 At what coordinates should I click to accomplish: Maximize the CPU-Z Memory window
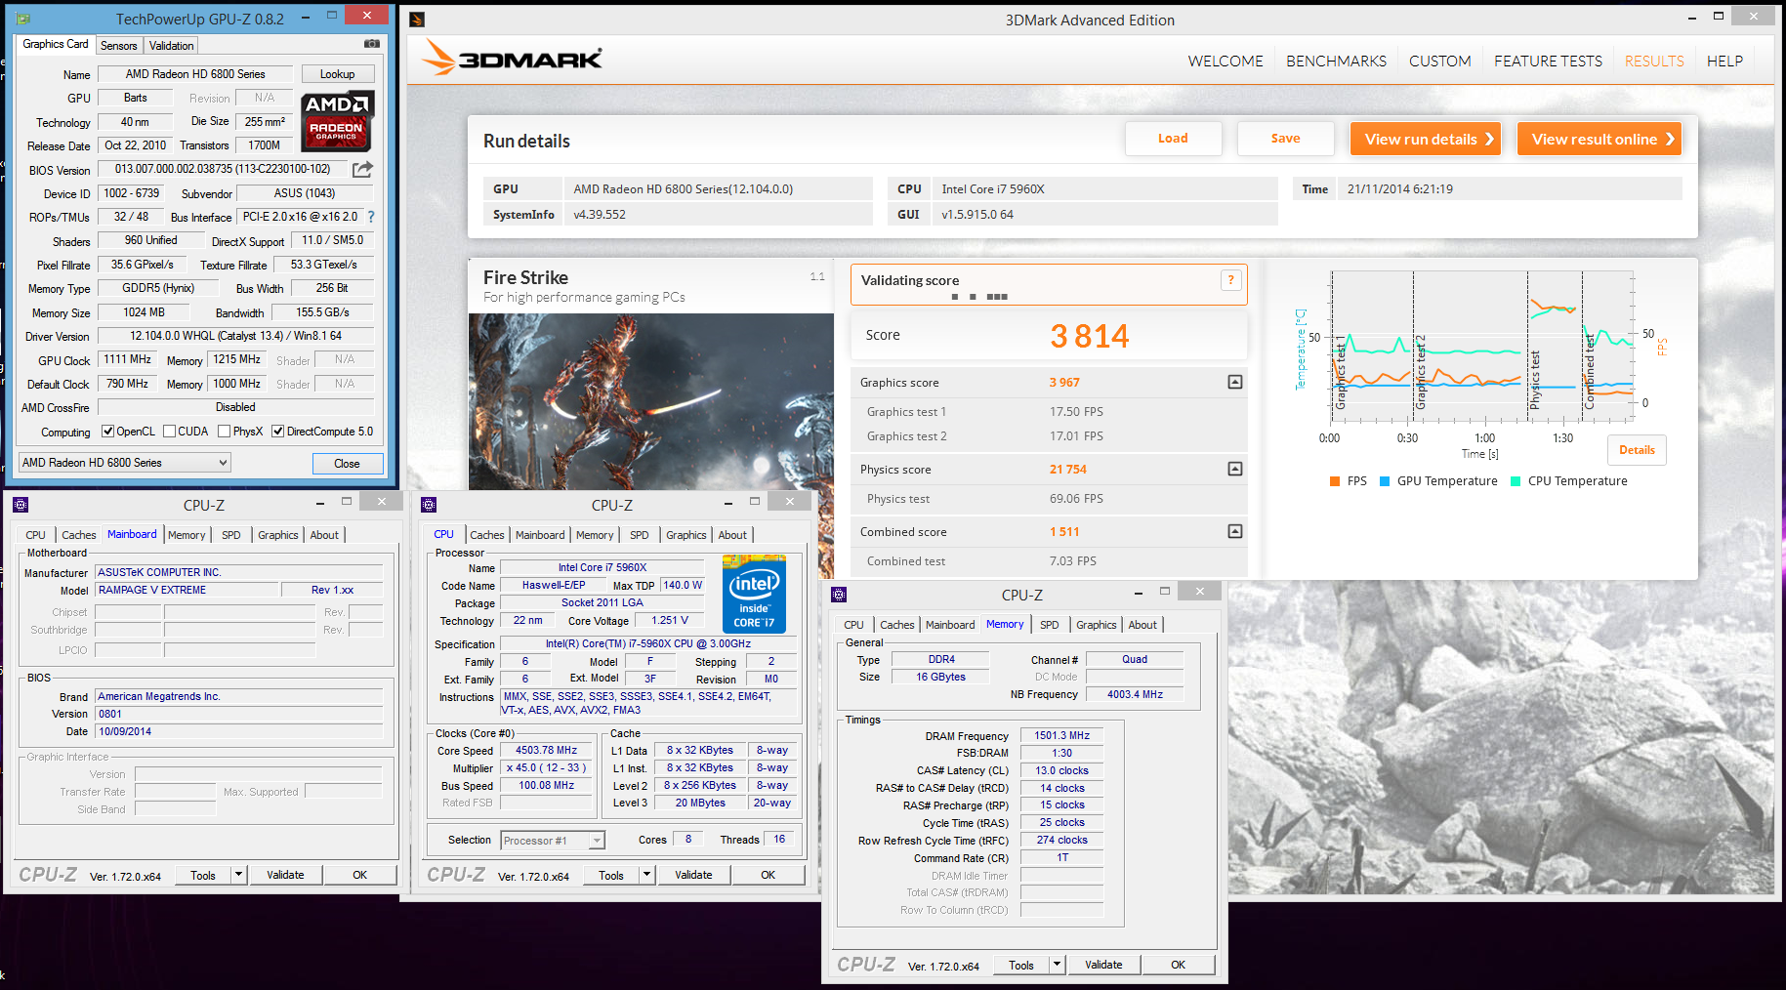click(1165, 591)
